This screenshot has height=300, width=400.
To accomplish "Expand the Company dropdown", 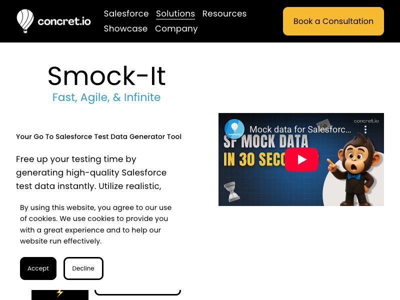I will coord(176,28).
